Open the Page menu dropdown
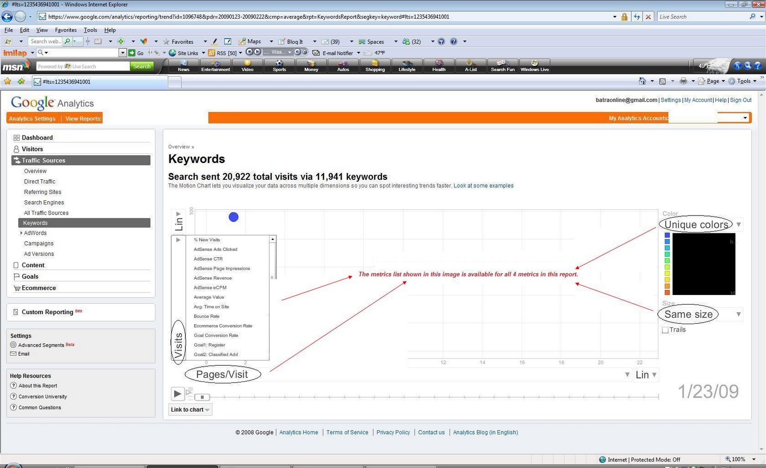 click(712, 81)
